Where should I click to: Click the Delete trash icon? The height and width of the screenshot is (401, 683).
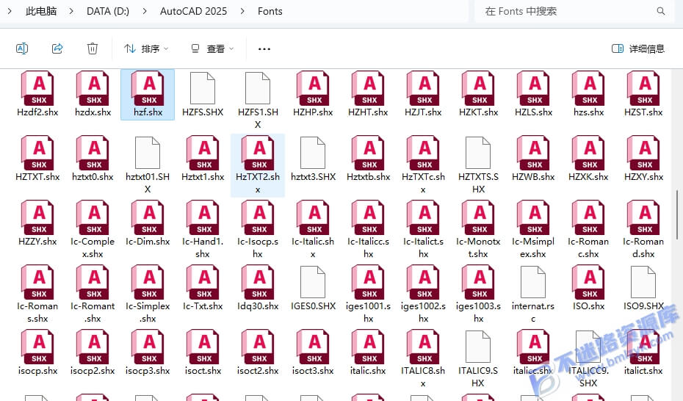pos(93,48)
